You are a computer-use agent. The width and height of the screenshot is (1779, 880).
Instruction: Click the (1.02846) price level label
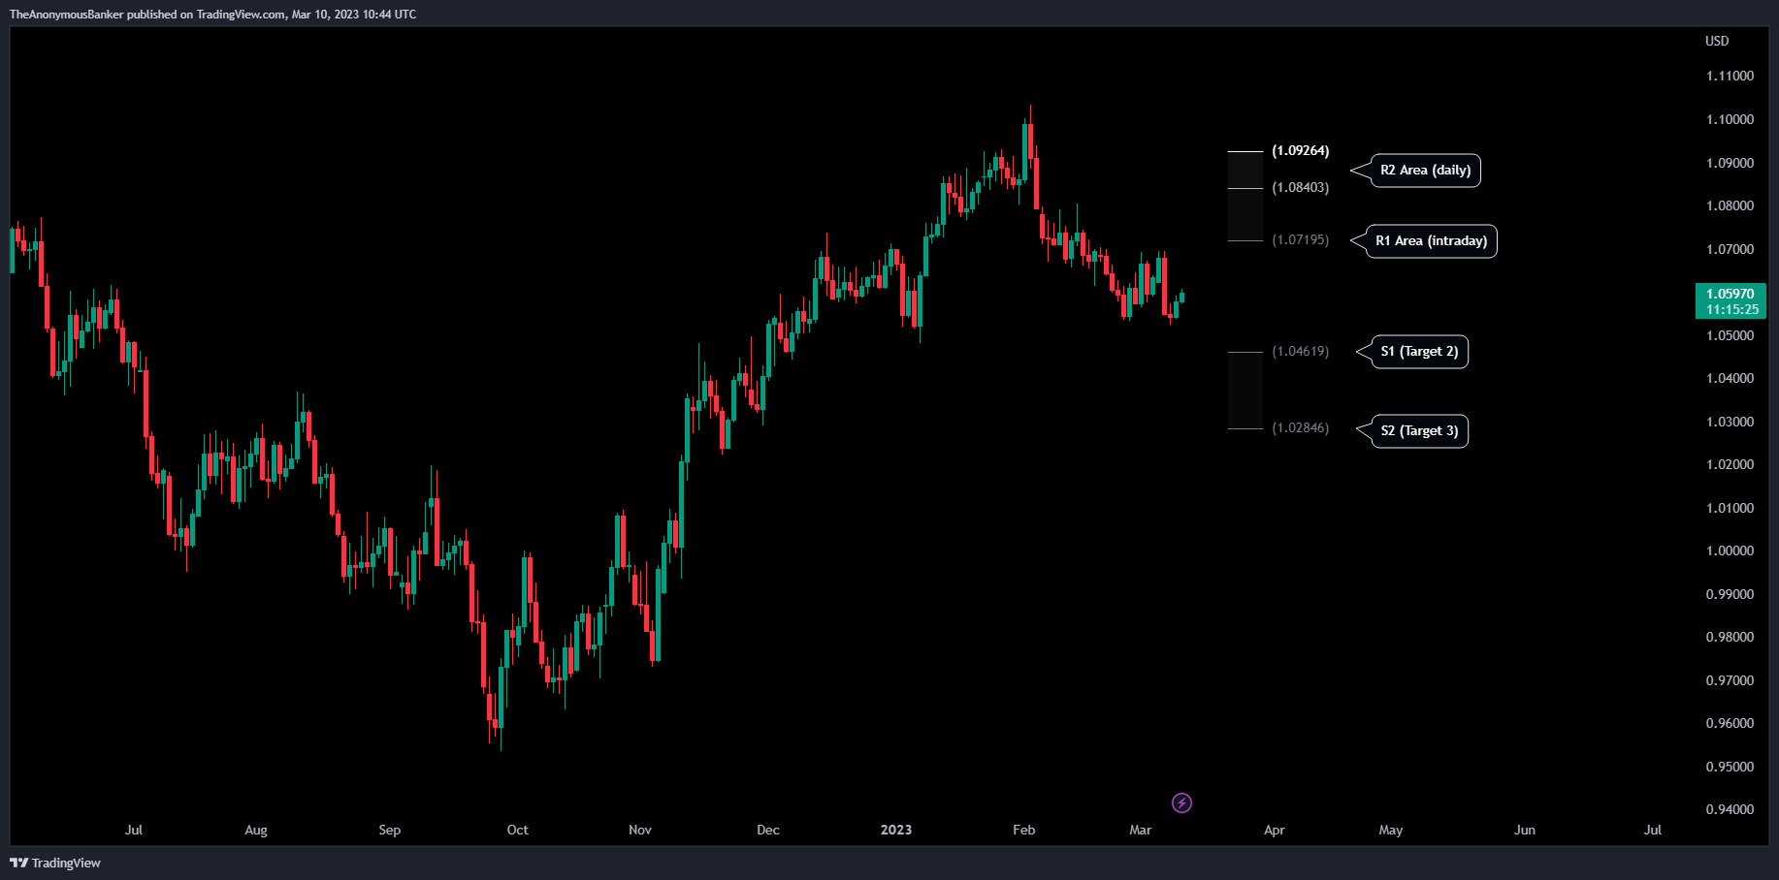(1301, 427)
